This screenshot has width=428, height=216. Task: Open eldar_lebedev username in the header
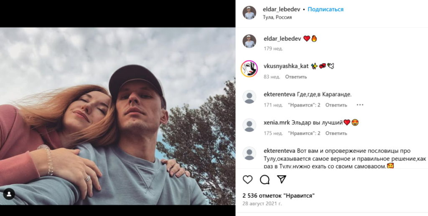(x=283, y=9)
